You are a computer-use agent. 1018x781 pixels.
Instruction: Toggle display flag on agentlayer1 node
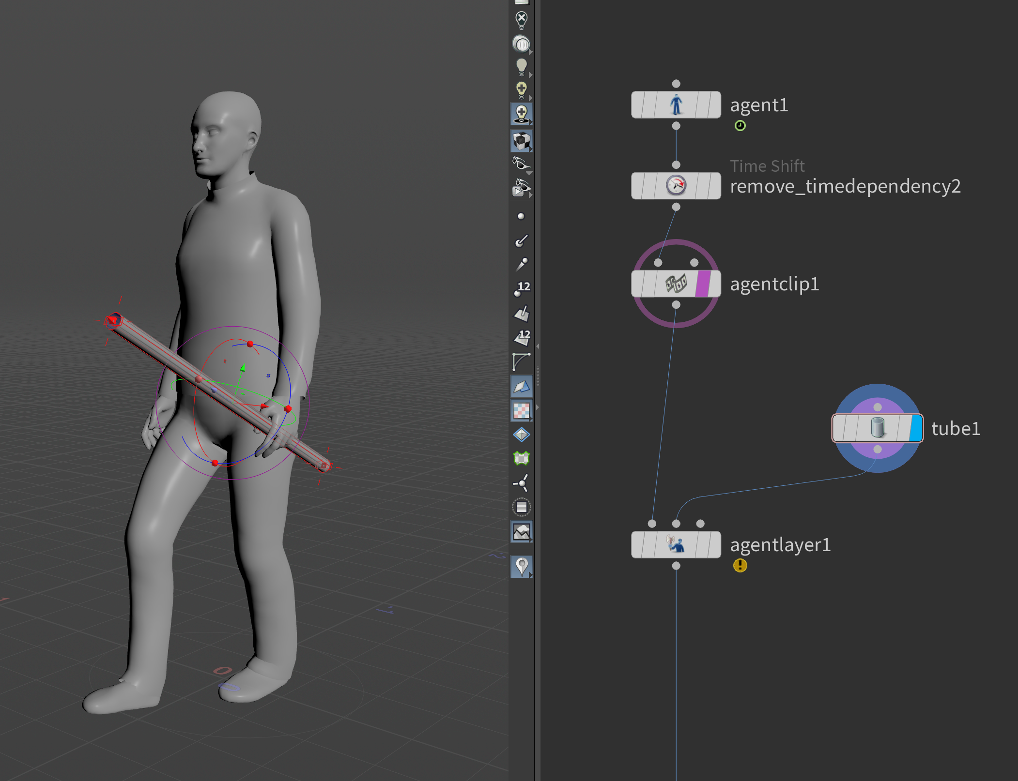coord(714,544)
